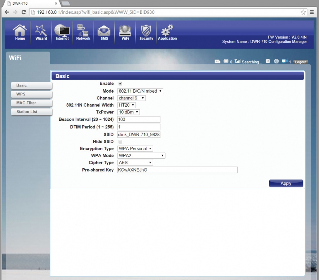Open the Internet settings icon

(x=62, y=32)
